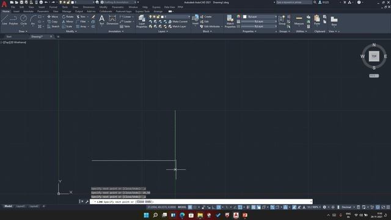Select the Polyline tool

(x=13, y=20)
